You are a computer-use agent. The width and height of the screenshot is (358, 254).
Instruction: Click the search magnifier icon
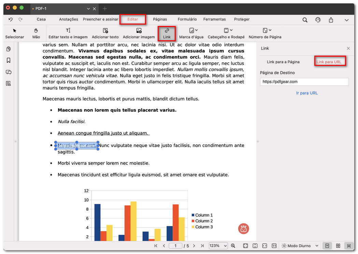pyautogui.click(x=305, y=20)
